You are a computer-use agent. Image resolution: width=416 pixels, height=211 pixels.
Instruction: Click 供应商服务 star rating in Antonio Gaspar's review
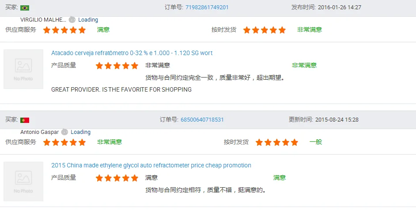point(64,142)
